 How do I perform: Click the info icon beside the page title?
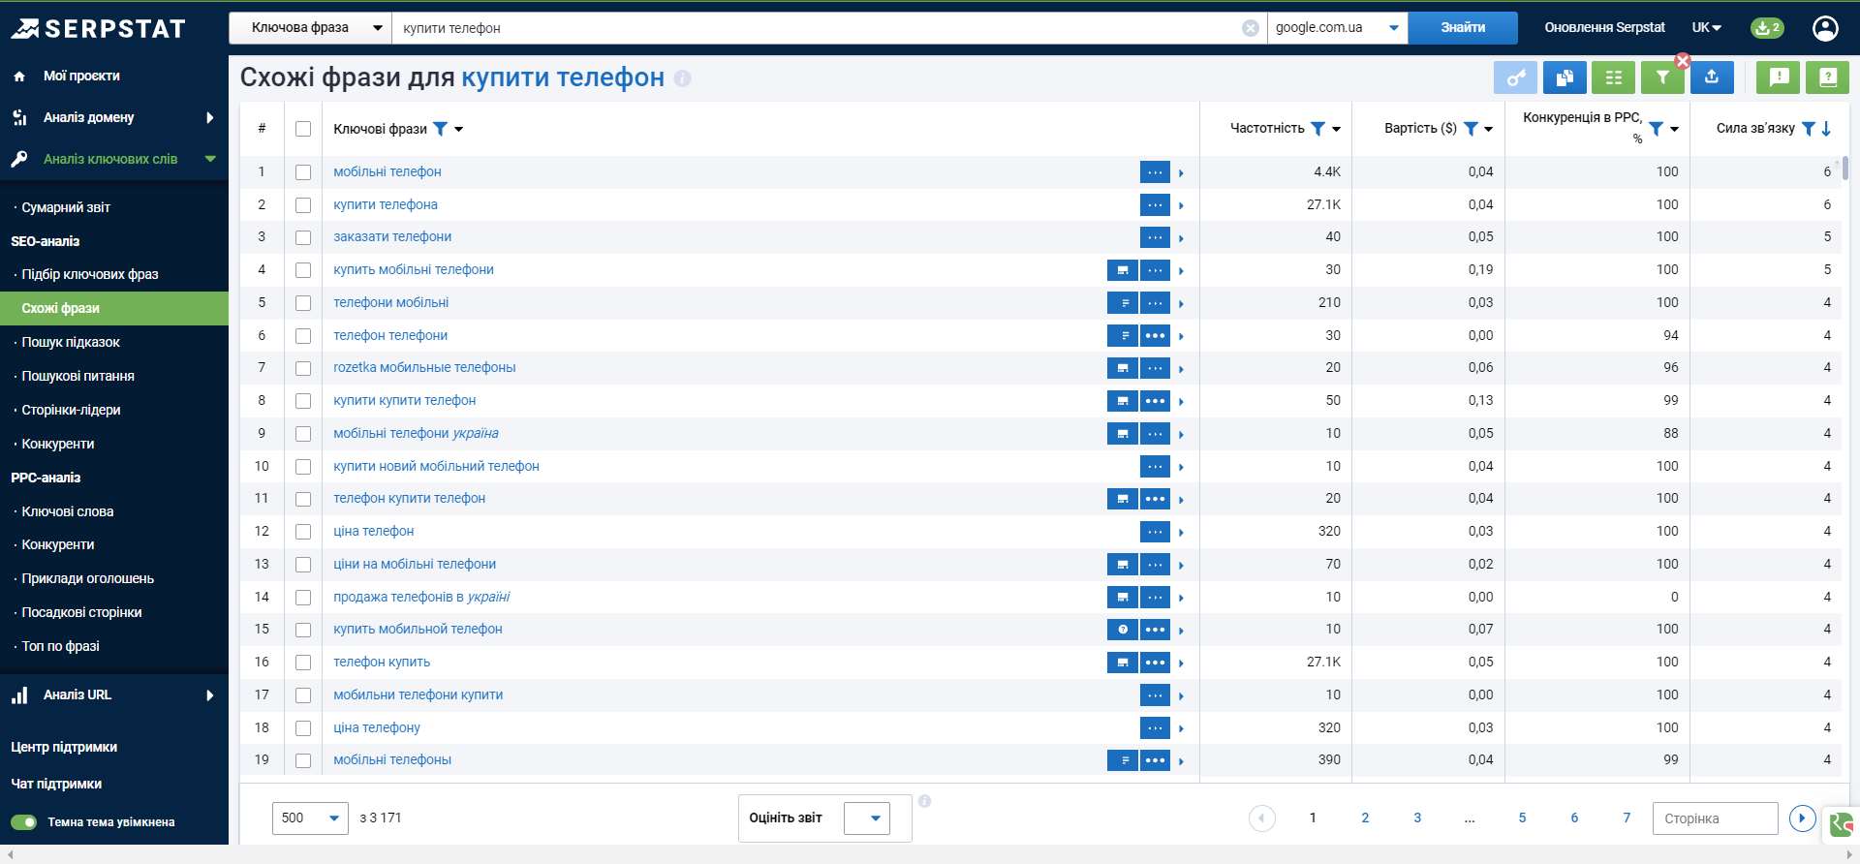[x=682, y=78]
